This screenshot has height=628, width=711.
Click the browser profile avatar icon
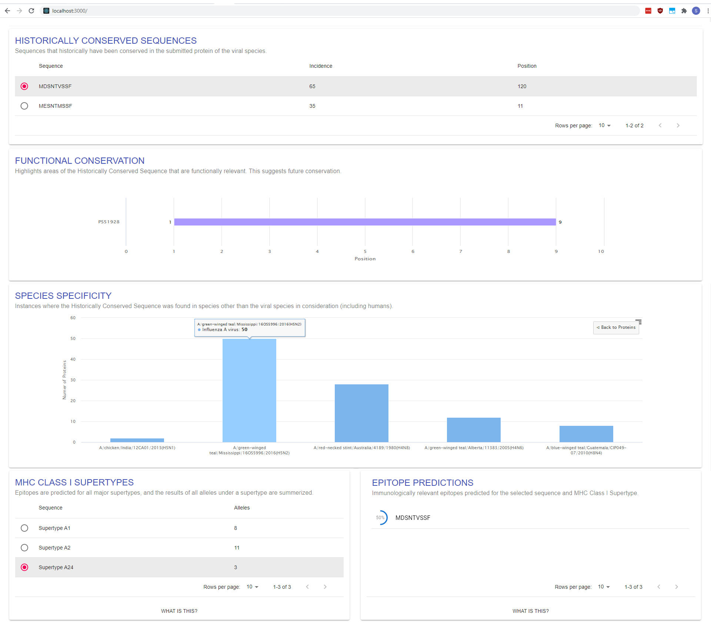(x=696, y=11)
